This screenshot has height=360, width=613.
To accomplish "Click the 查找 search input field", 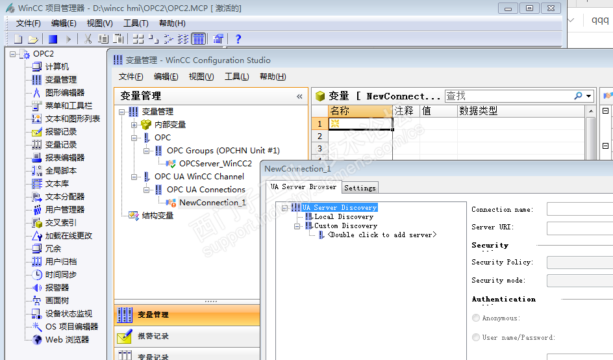I will pyautogui.click(x=508, y=96).
